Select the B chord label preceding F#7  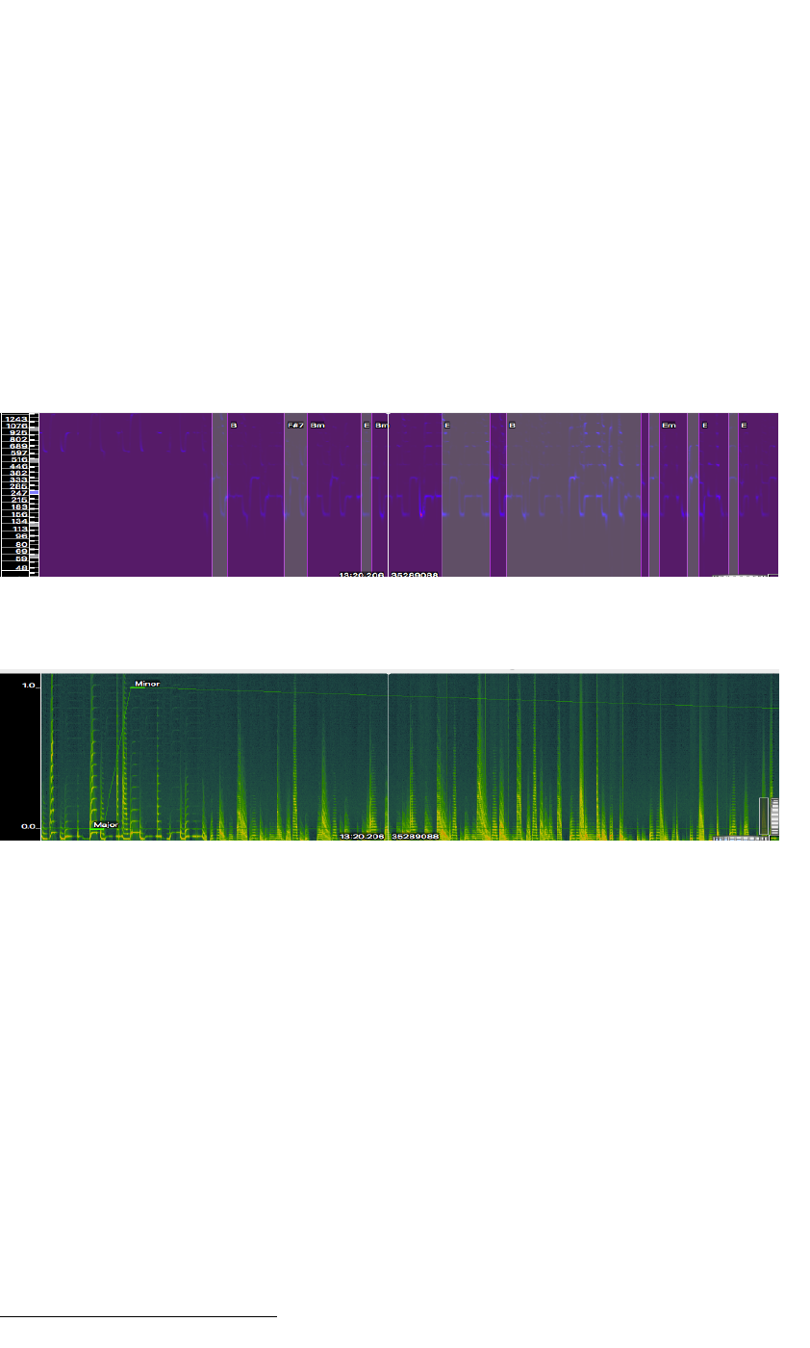[x=234, y=425]
